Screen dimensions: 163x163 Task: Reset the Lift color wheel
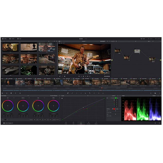click(x=14, y=98)
